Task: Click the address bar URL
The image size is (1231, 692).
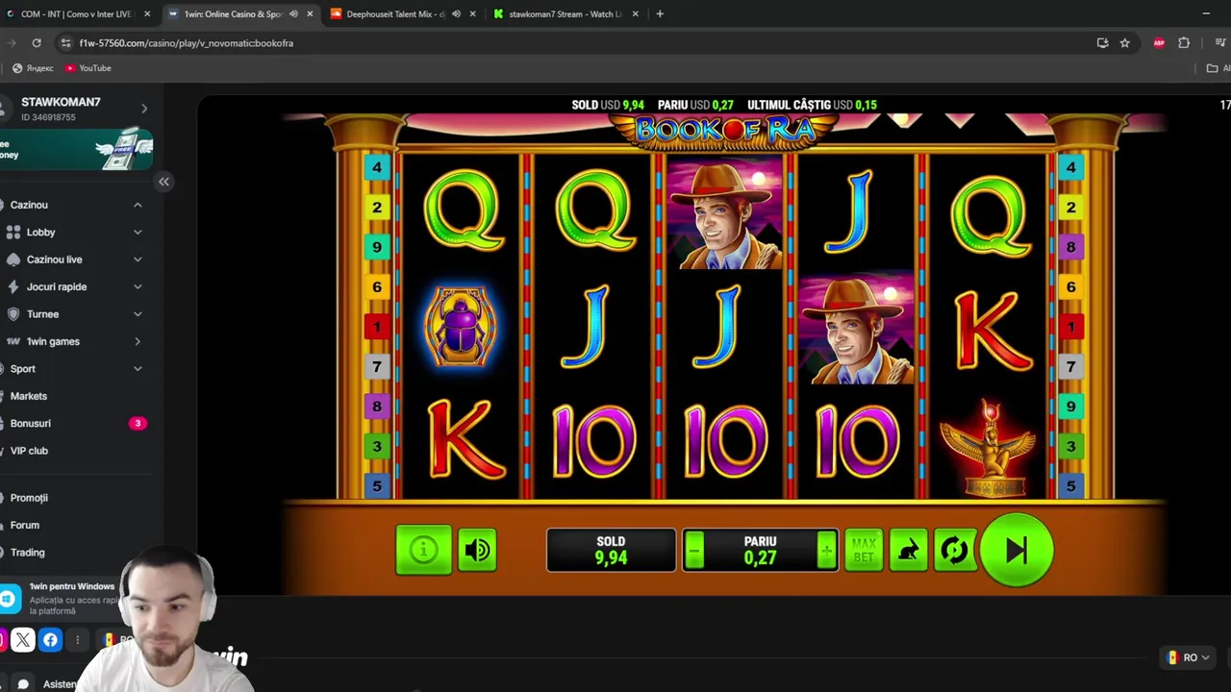Action: pos(186,43)
